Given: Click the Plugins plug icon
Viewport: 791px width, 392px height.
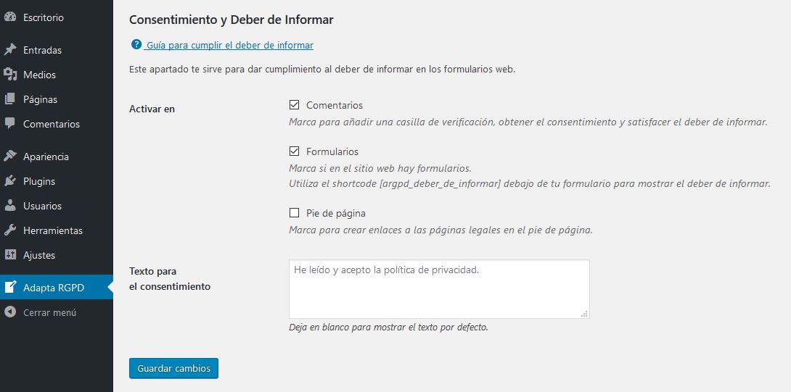Looking at the screenshot, I should coord(10,181).
